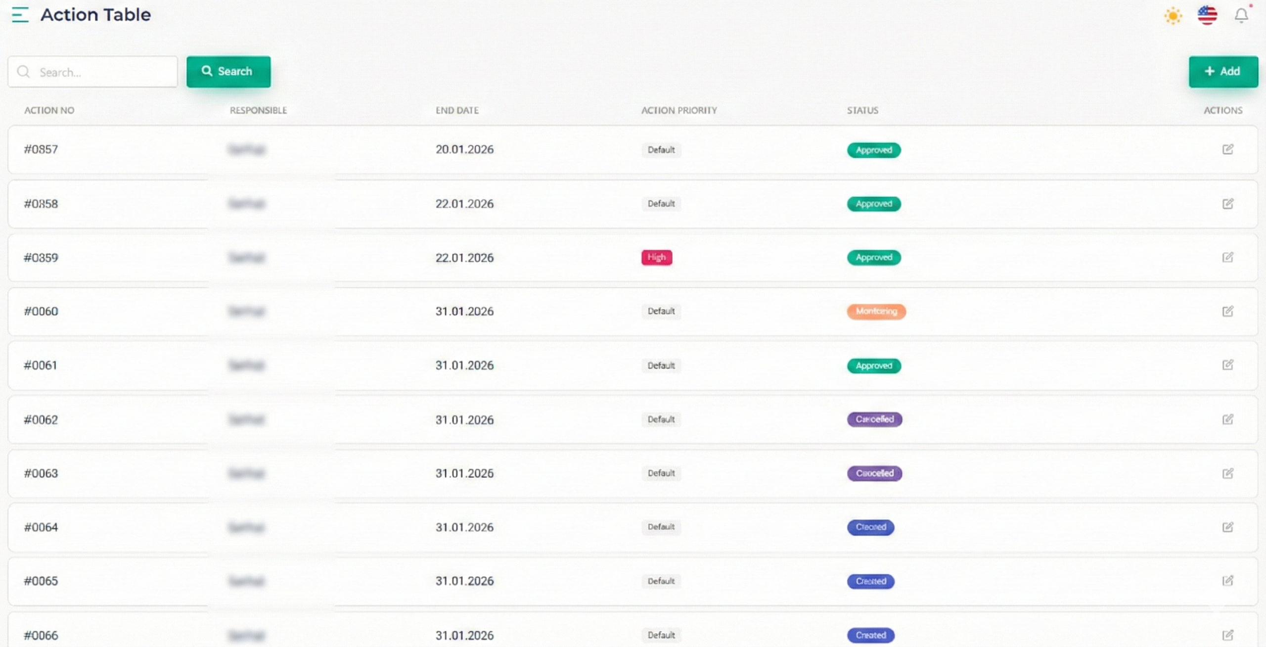Edit action #0062 using its pencil icon
The width and height of the screenshot is (1266, 647).
[x=1227, y=419]
